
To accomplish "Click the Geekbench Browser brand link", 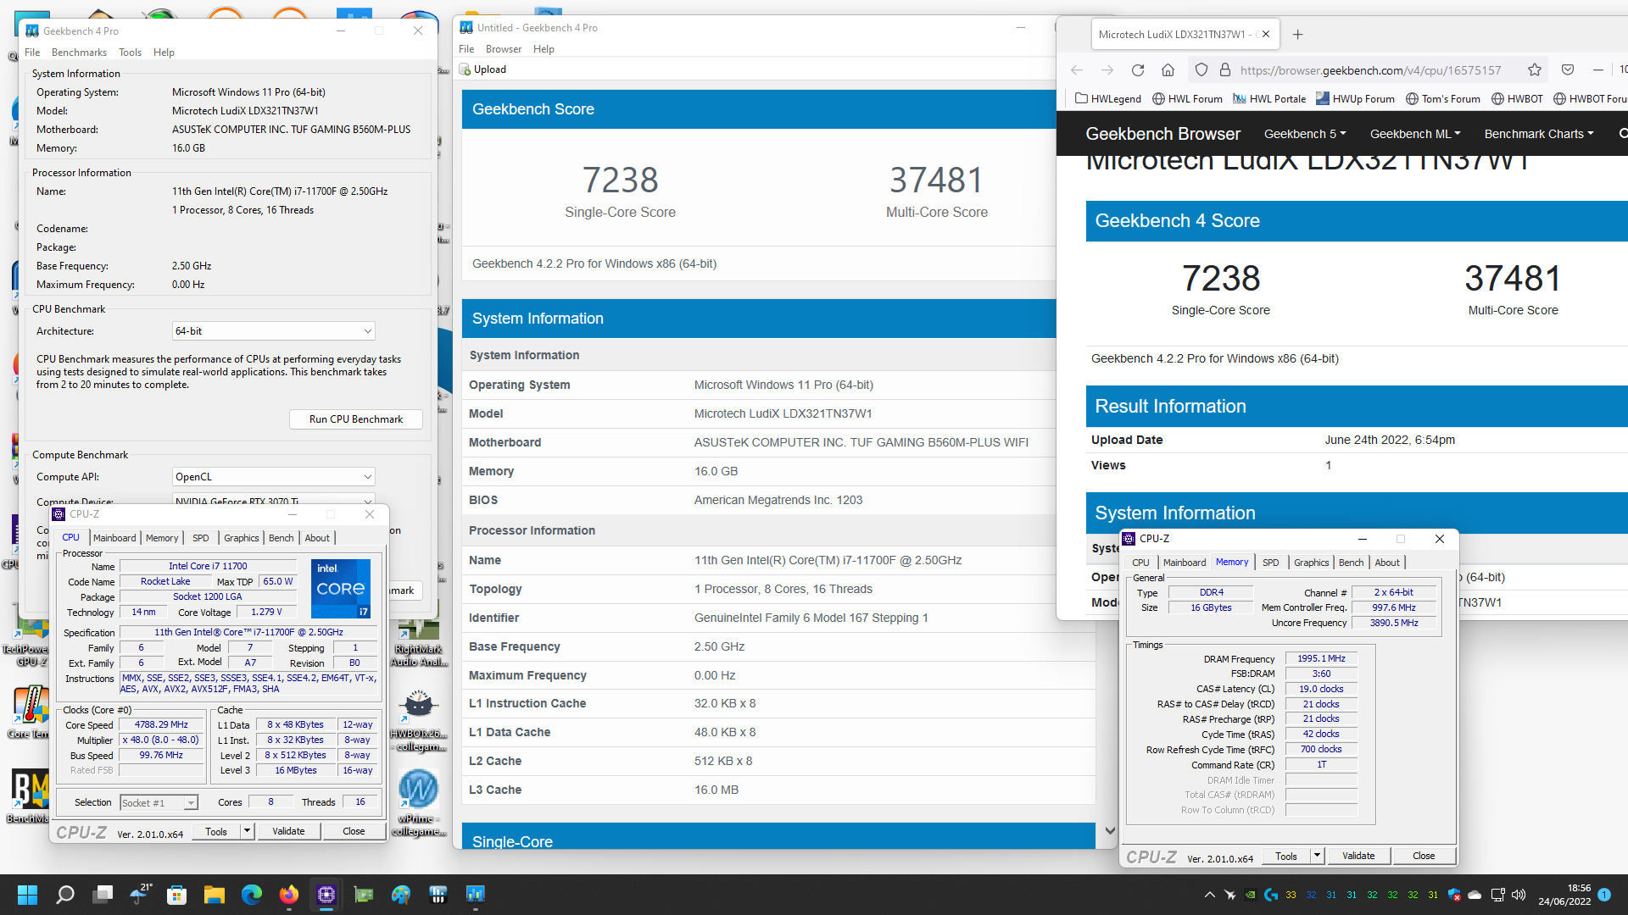I will (x=1162, y=134).
